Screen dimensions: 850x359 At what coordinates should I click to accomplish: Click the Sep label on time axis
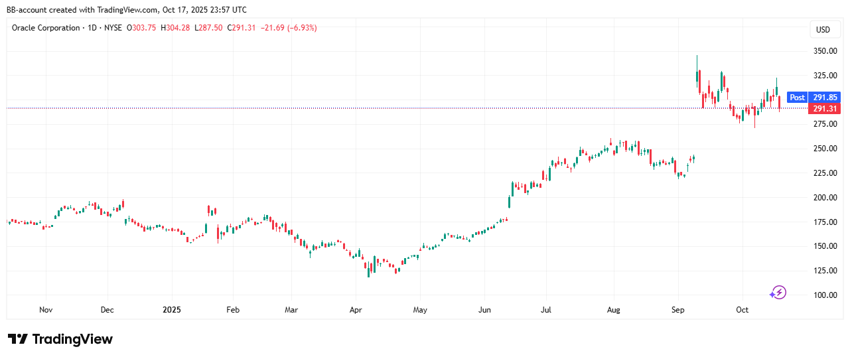[677, 310]
